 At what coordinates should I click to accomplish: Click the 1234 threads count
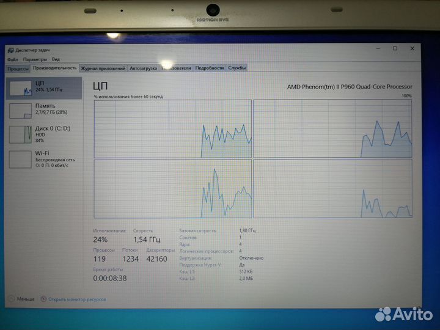coord(131,258)
